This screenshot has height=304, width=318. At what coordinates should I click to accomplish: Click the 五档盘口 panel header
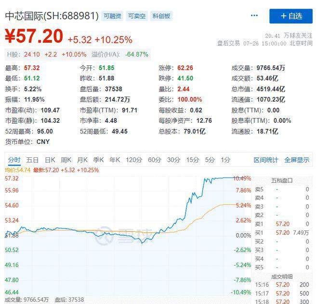point(282,180)
